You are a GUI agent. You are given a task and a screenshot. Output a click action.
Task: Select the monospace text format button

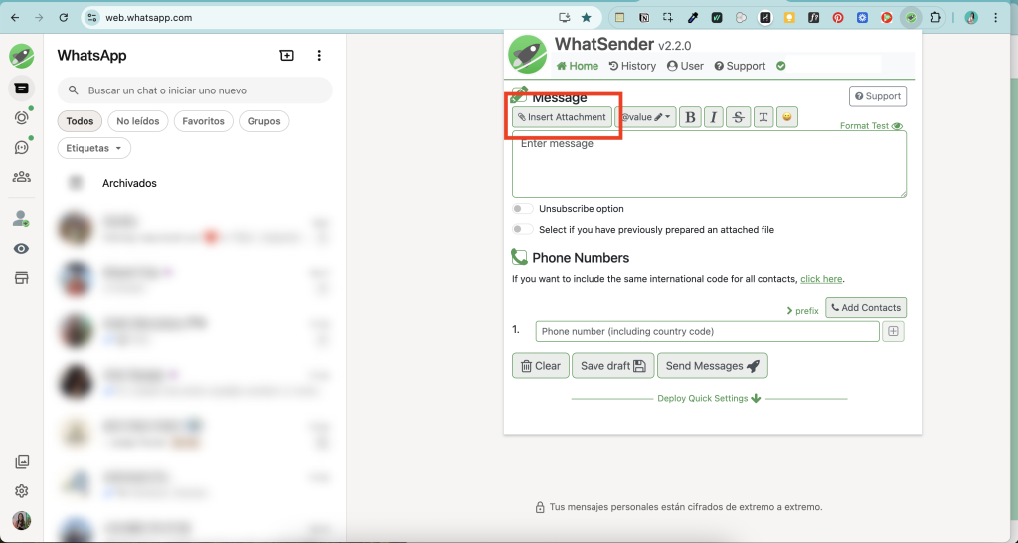(x=763, y=117)
